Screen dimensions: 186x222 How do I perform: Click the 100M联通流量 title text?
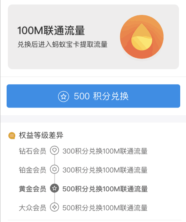tap(51, 30)
